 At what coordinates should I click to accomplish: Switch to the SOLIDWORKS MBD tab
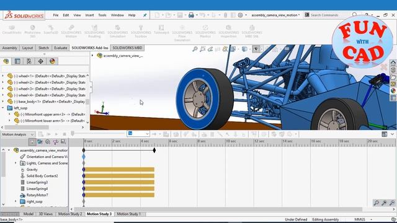click(127, 48)
